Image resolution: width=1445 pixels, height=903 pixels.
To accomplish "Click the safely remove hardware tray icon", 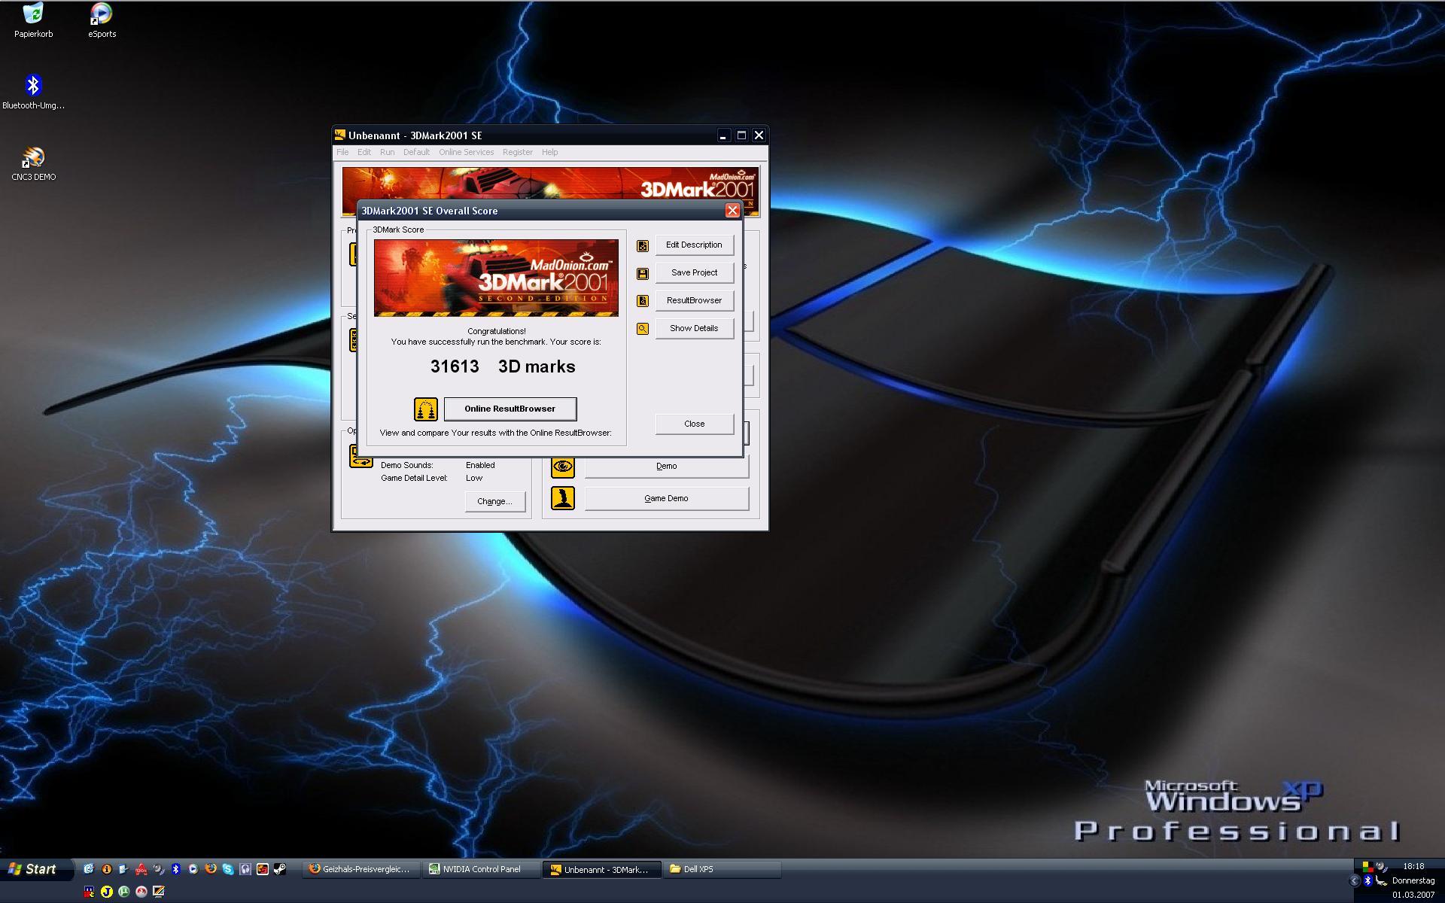I will click(1381, 880).
